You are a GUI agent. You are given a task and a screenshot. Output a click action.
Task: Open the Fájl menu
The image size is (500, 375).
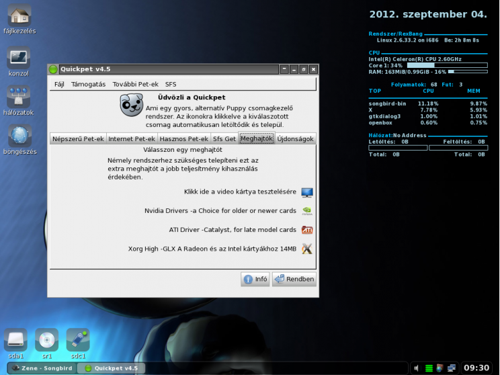click(x=59, y=84)
